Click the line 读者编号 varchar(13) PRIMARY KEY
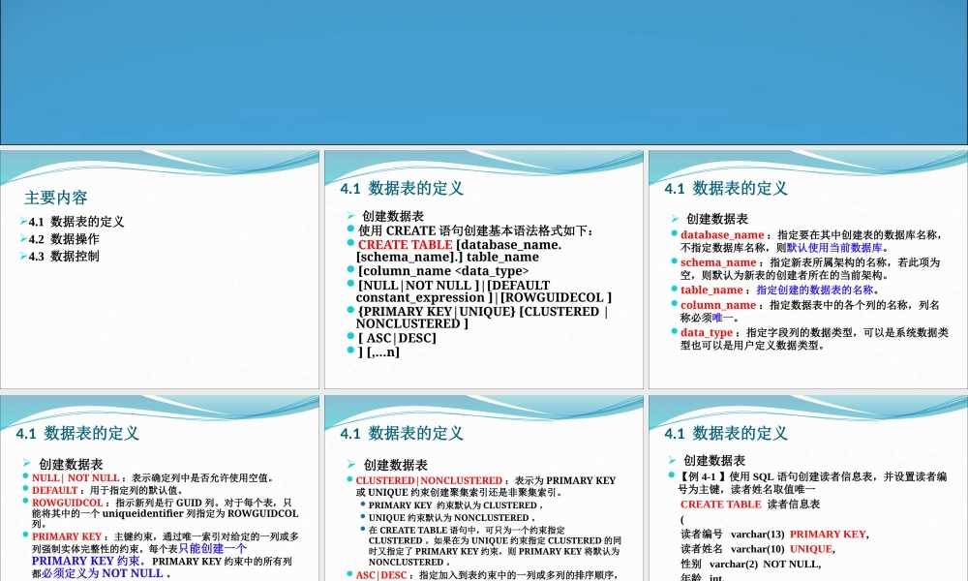Image resolution: width=968 pixels, height=581 pixels. pos(774,535)
